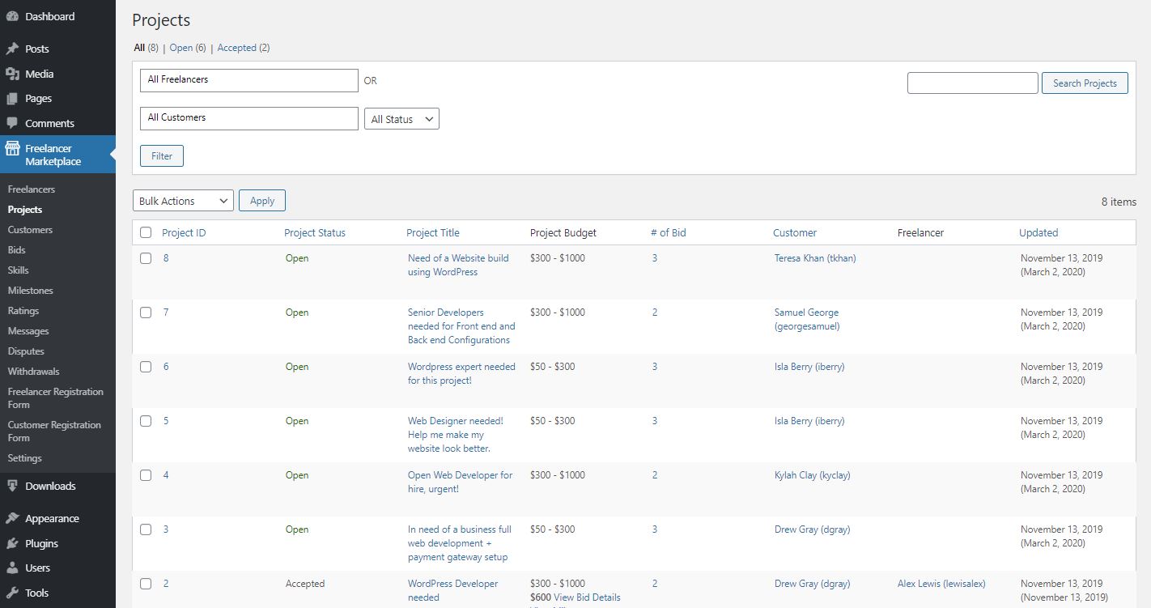Open the Milestones submenu item
This screenshot has height=608, width=1151.
30,291
